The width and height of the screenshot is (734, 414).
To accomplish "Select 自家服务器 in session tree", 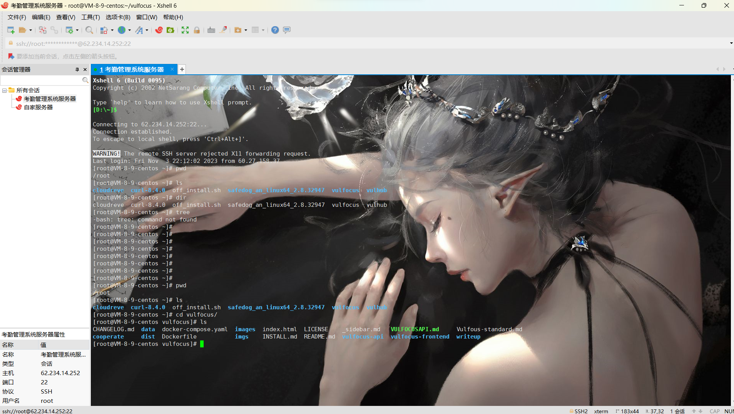I will (x=38, y=107).
